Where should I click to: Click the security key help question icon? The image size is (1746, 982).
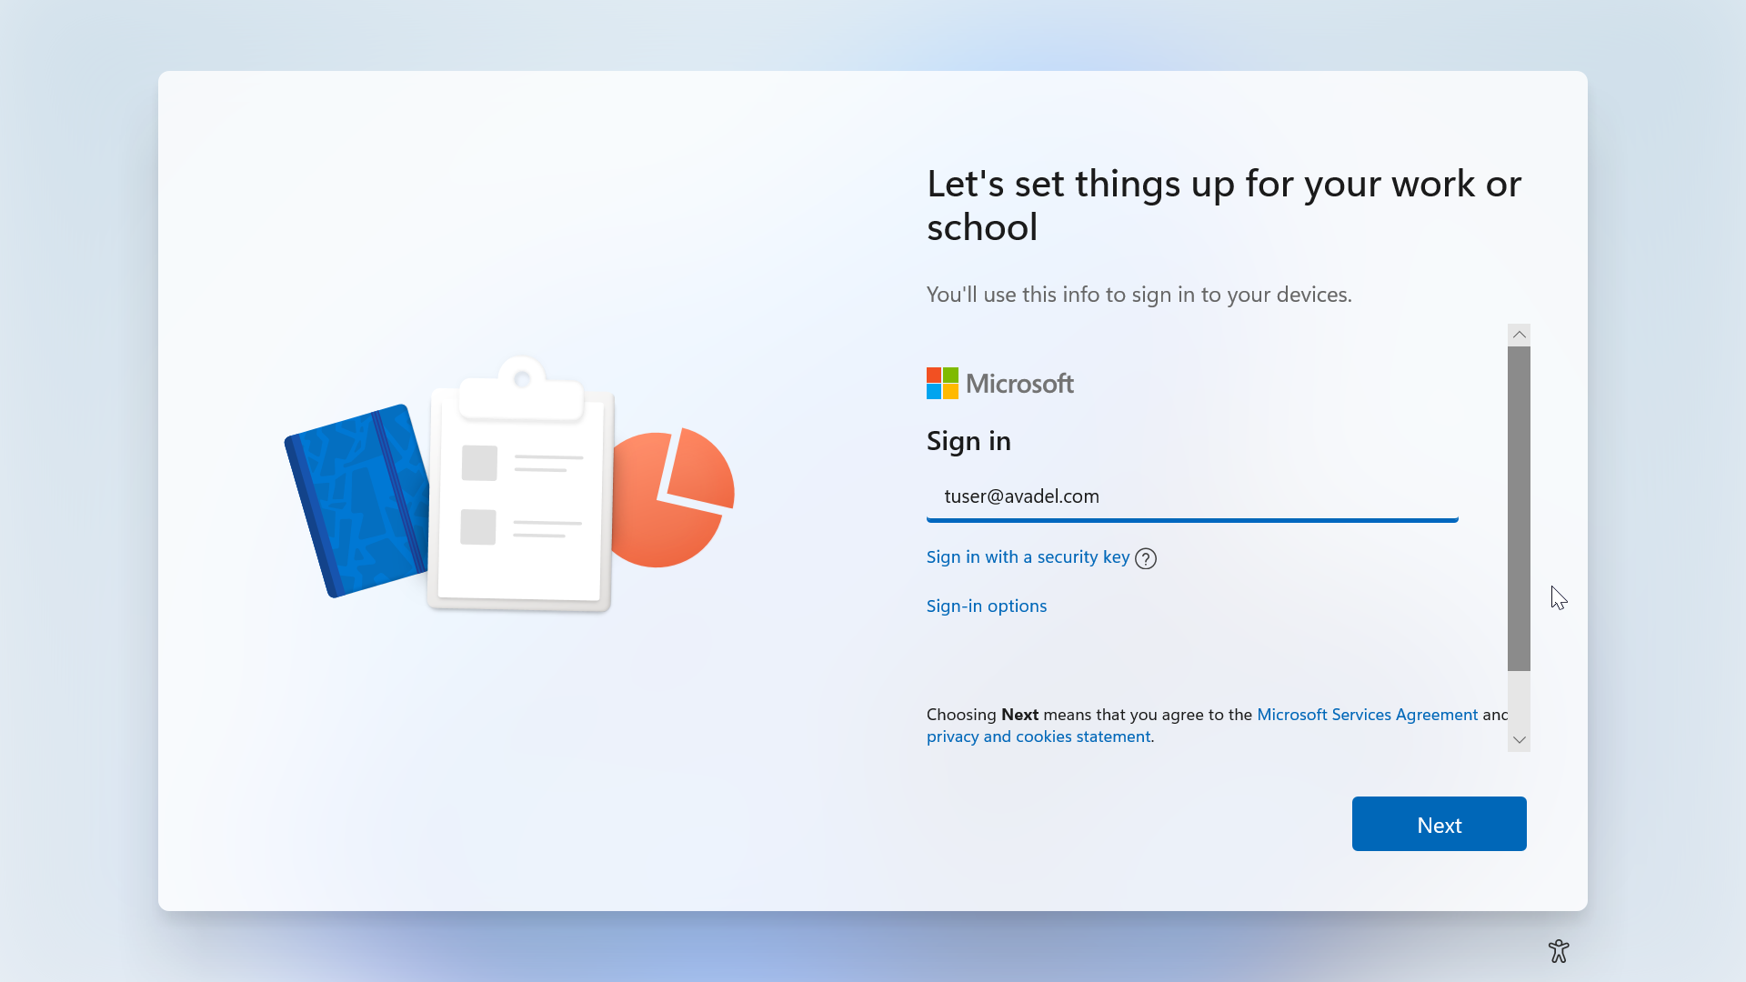(1146, 558)
